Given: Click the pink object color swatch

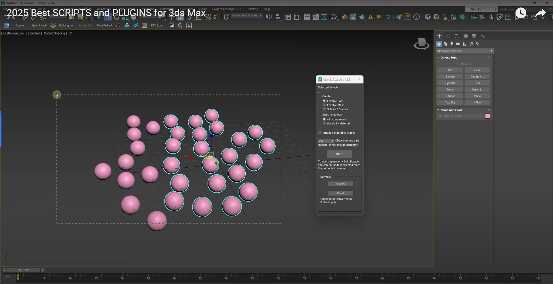Looking at the screenshot, I should coord(488,116).
